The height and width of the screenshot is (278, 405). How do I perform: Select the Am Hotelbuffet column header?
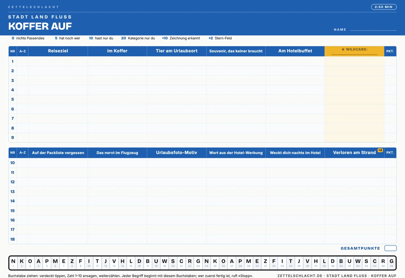point(295,51)
